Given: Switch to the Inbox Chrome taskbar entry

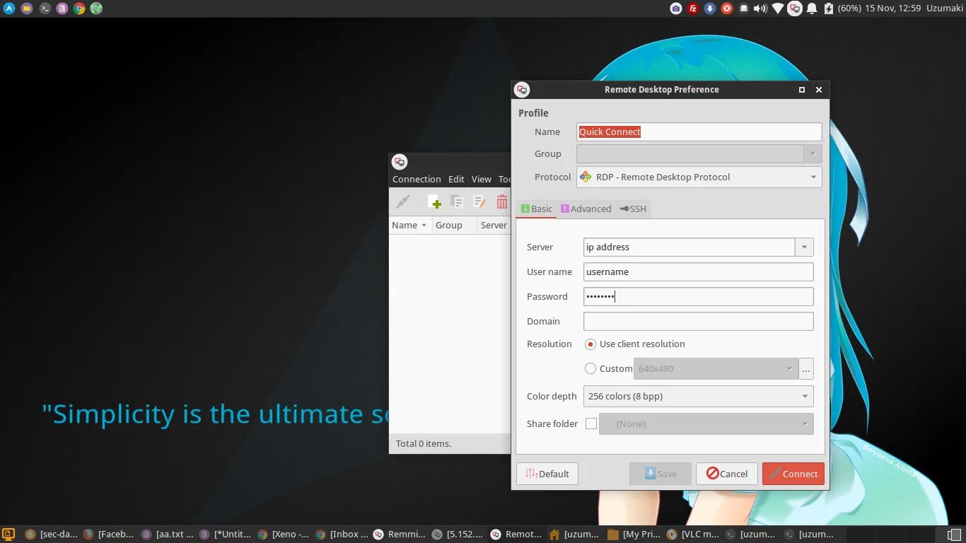Looking at the screenshot, I should 341,535.
